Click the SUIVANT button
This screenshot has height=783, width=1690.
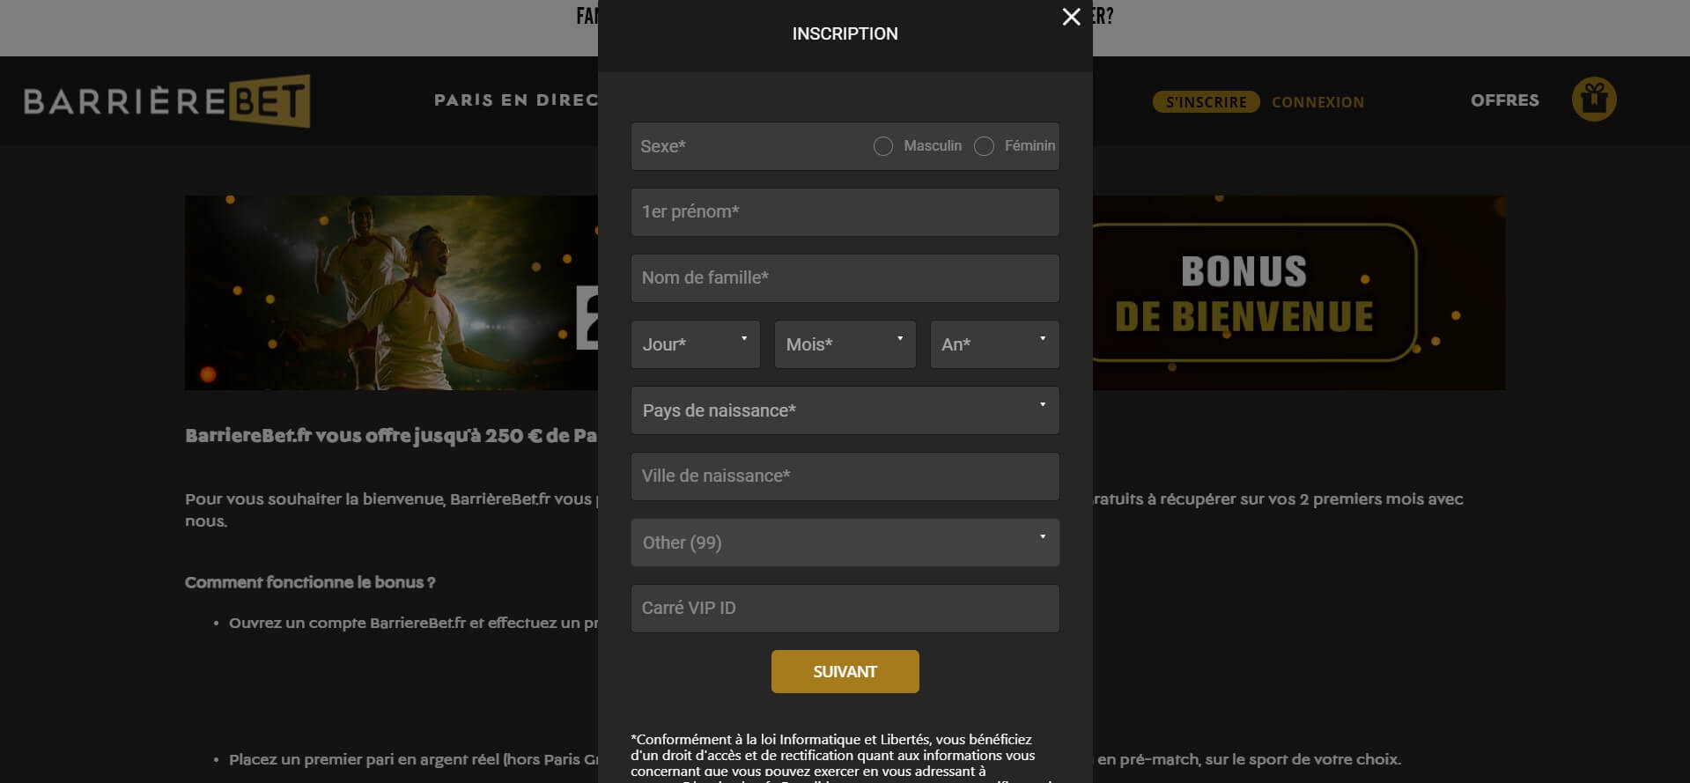click(x=845, y=672)
